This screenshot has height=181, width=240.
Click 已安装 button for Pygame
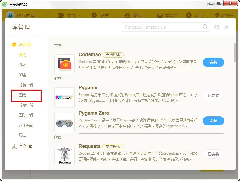click(213, 95)
